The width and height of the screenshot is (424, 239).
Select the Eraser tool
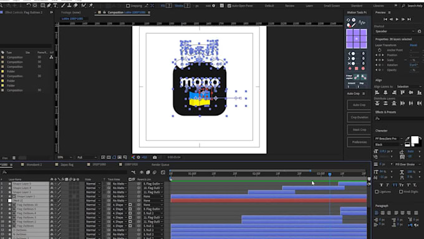pyautogui.click(x=76, y=6)
